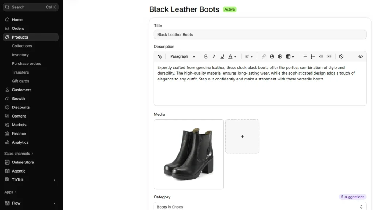The image size is (373, 210).
Task: Open the Search bar in sidebar
Action: (x=31, y=7)
